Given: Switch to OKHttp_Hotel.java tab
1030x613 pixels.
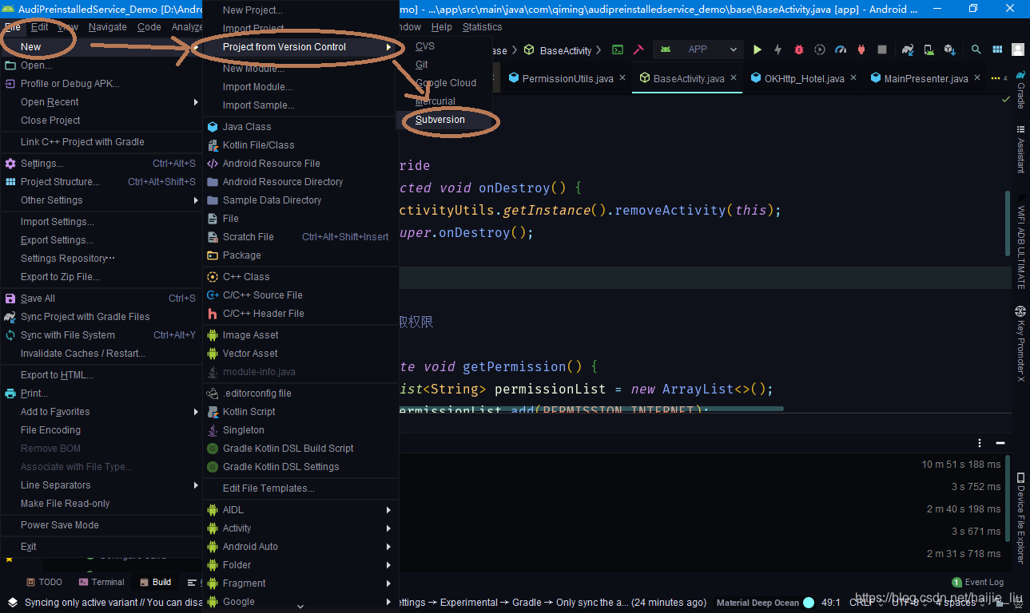Looking at the screenshot, I should click(804, 78).
